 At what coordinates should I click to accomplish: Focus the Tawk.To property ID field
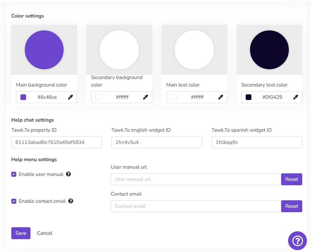click(56, 142)
